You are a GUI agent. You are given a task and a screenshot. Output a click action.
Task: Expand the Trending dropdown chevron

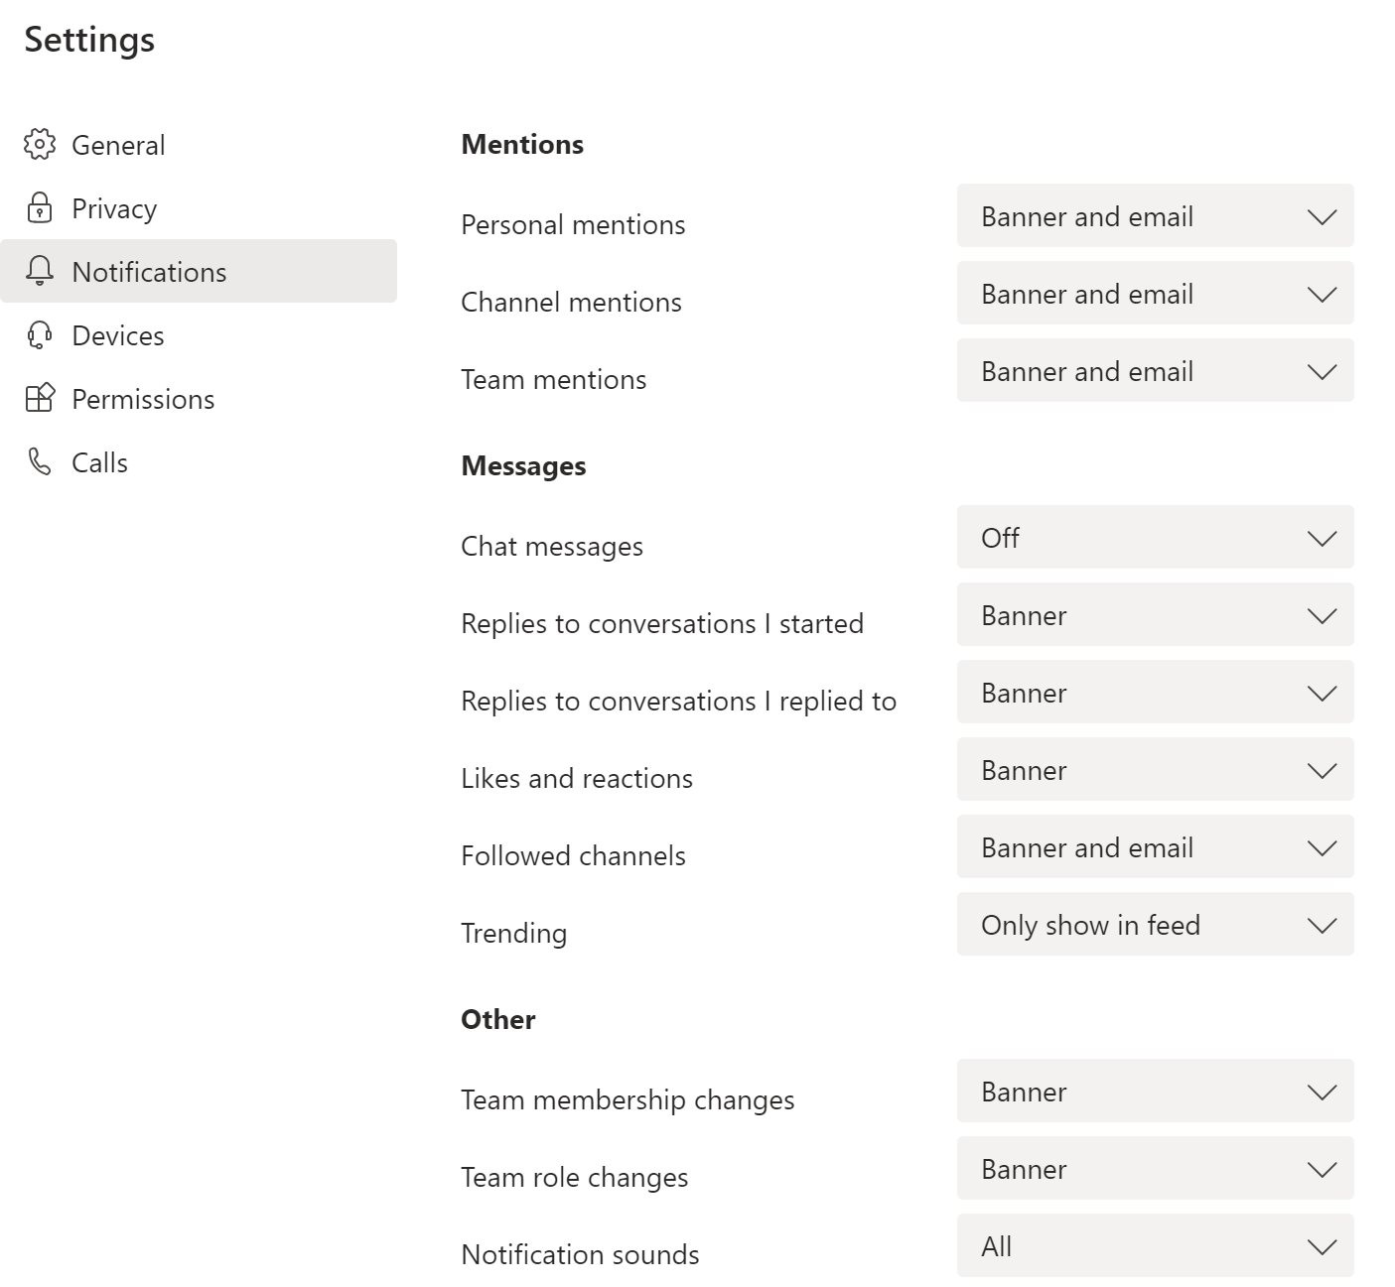click(1322, 926)
